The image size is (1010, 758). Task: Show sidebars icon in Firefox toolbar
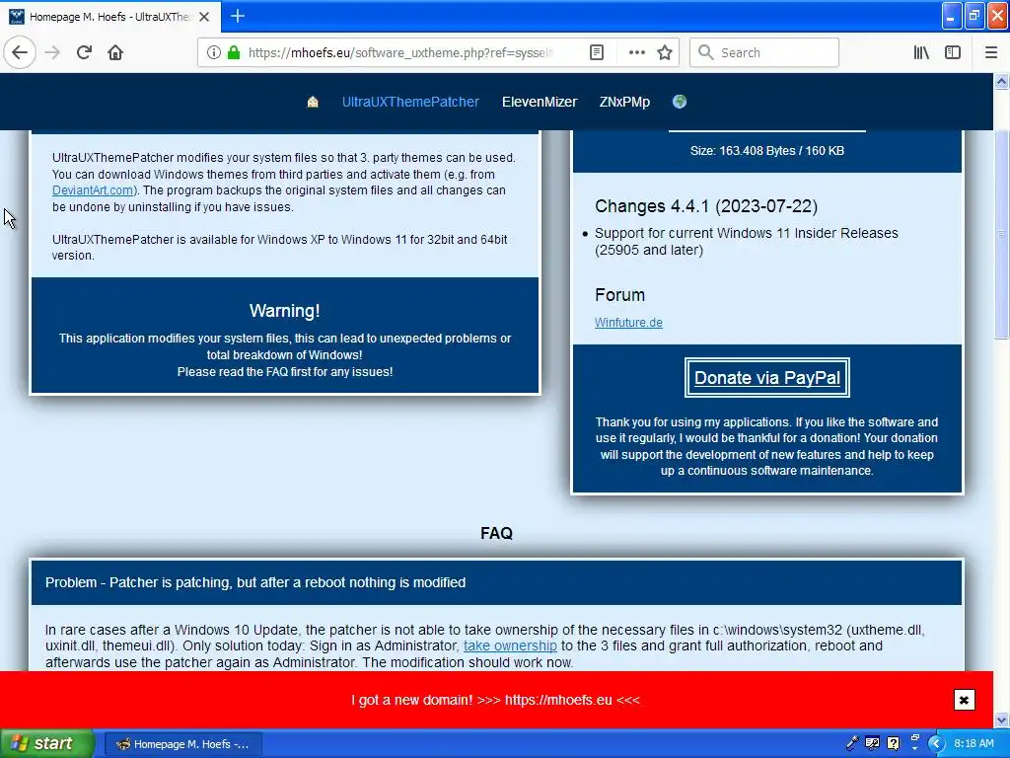tap(953, 53)
